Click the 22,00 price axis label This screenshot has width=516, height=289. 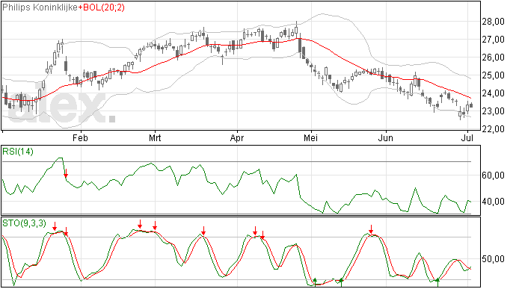[494, 129]
